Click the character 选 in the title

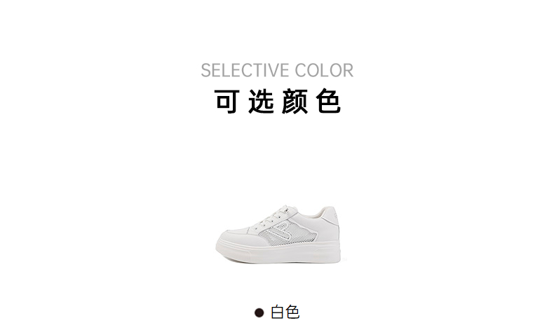point(261,102)
